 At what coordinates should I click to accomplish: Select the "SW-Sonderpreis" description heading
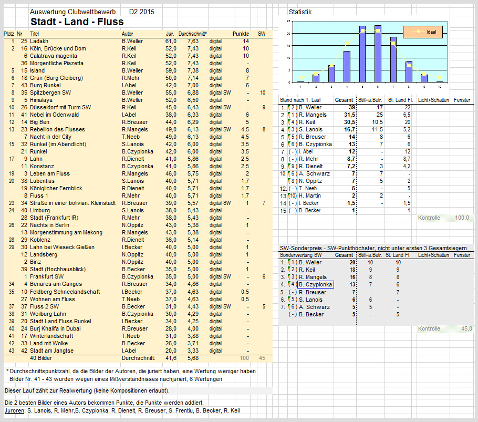373,248
